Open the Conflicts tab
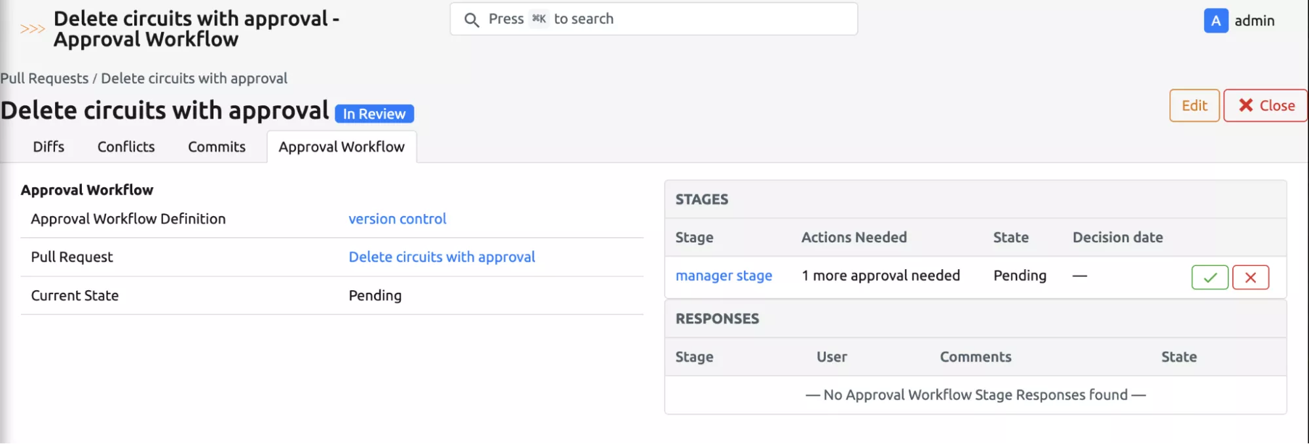The width and height of the screenshot is (1309, 444). tap(126, 147)
